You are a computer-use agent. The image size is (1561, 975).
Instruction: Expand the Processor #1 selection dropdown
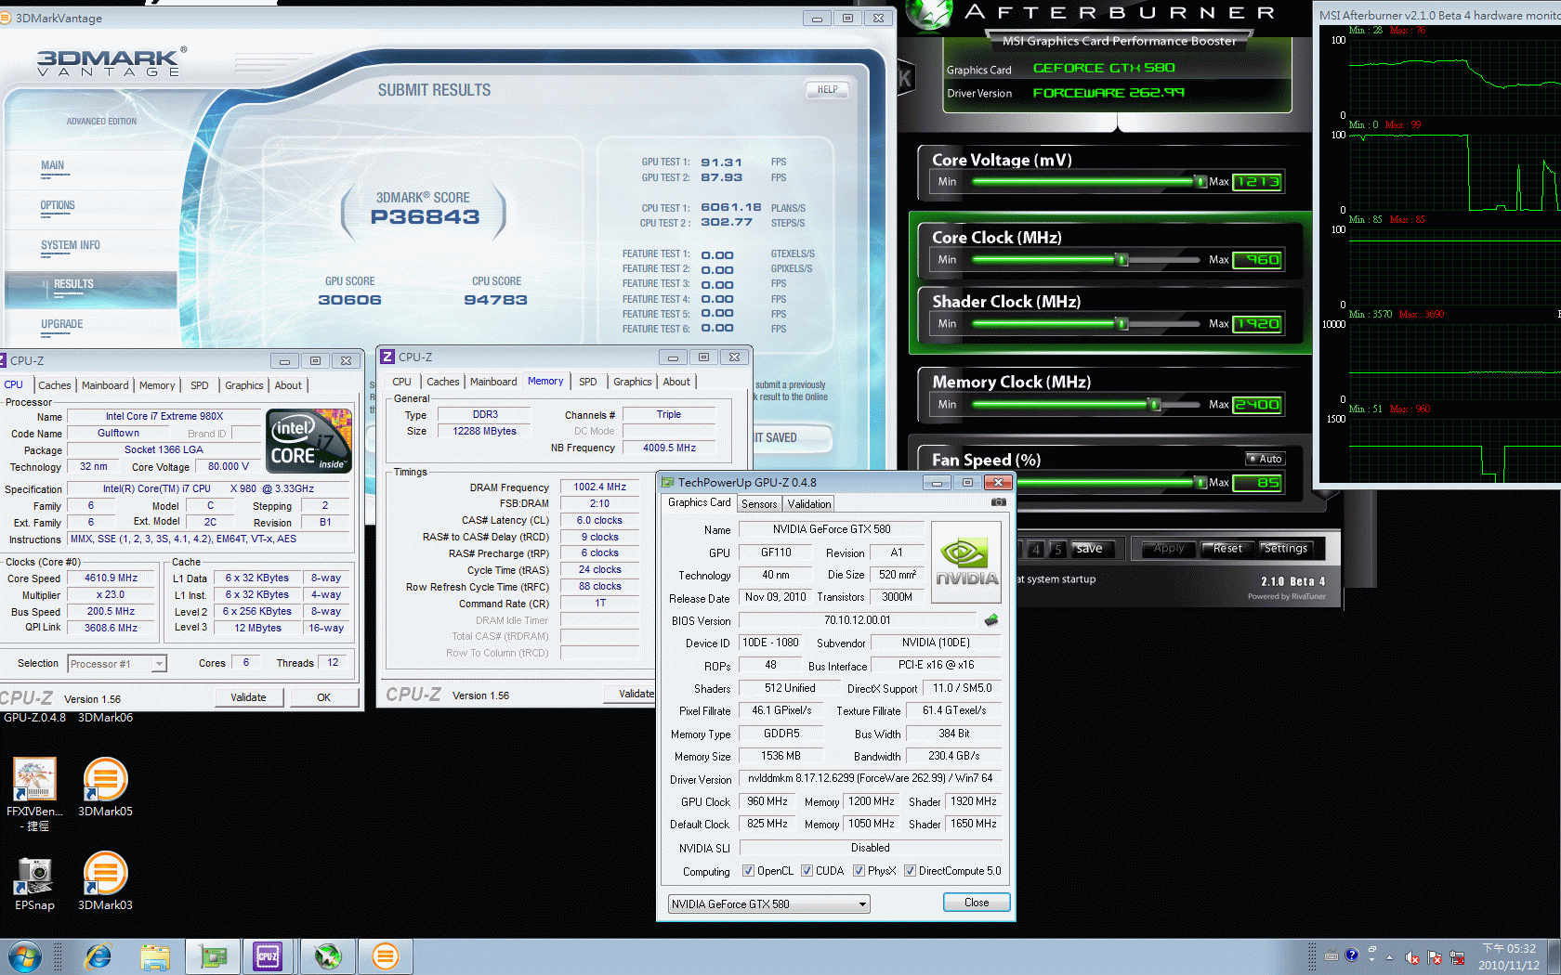[x=159, y=663]
